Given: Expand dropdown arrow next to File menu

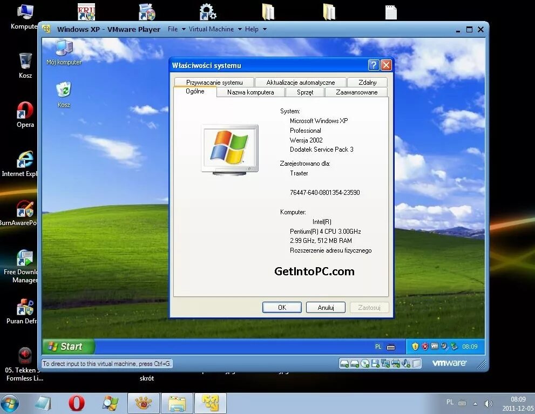Looking at the screenshot, I should pos(184,29).
